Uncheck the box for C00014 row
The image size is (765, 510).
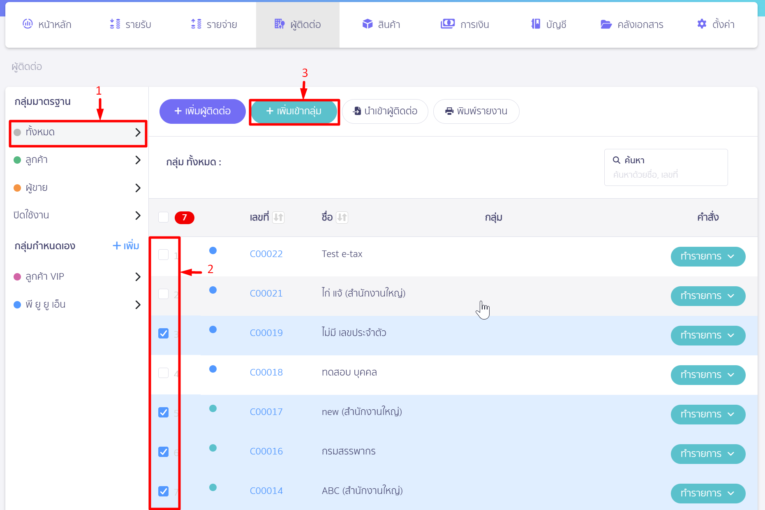(164, 491)
